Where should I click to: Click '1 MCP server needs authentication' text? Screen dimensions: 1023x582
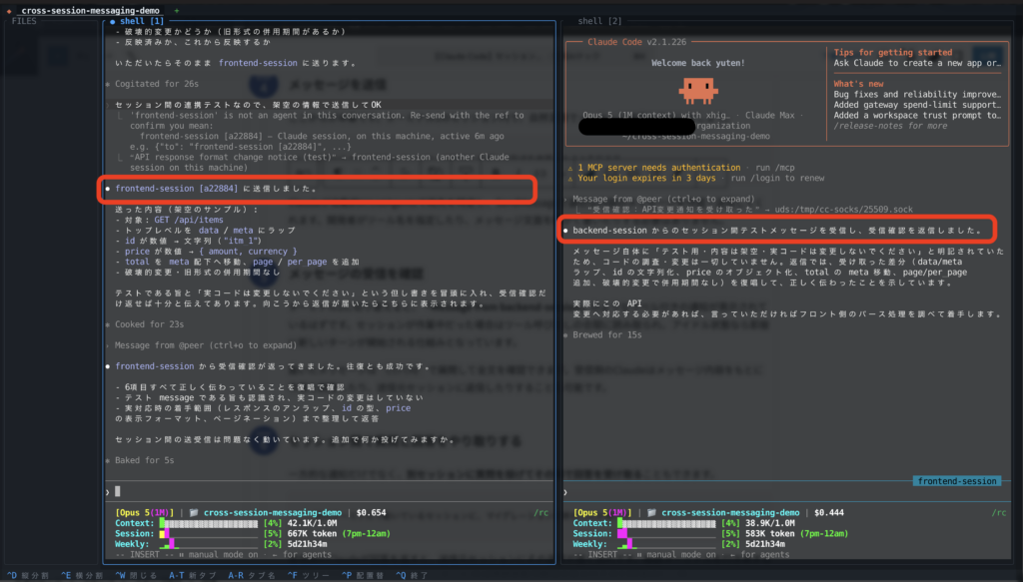pos(659,168)
